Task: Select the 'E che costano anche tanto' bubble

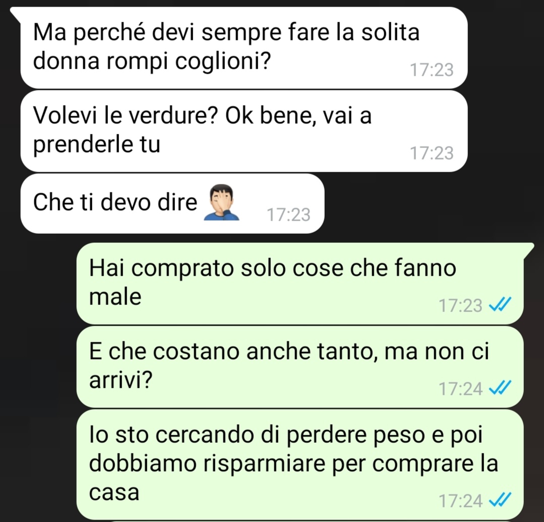Action: pos(300,367)
